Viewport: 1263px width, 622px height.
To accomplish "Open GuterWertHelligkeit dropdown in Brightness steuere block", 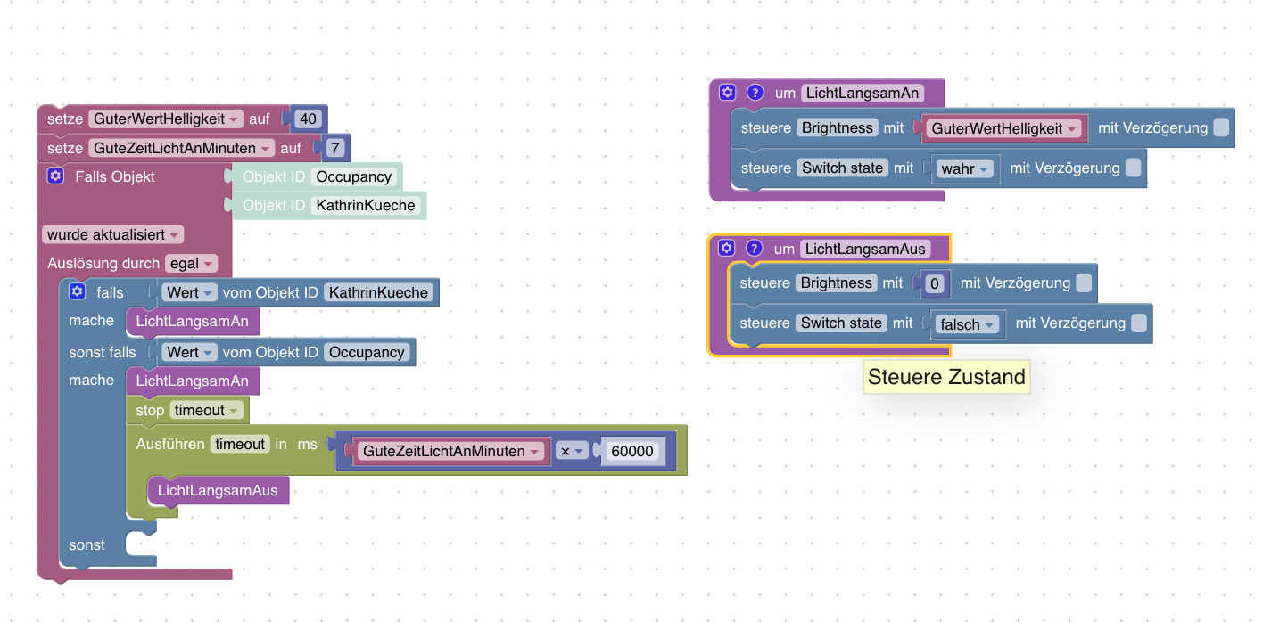I will (x=1003, y=128).
